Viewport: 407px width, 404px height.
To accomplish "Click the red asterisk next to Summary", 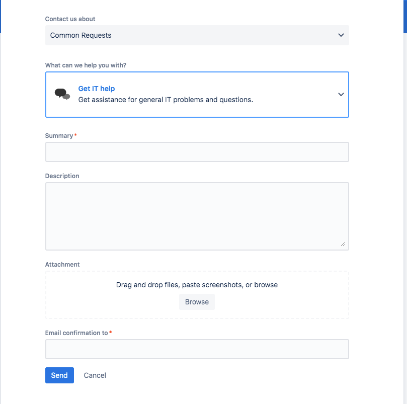I will point(76,134).
